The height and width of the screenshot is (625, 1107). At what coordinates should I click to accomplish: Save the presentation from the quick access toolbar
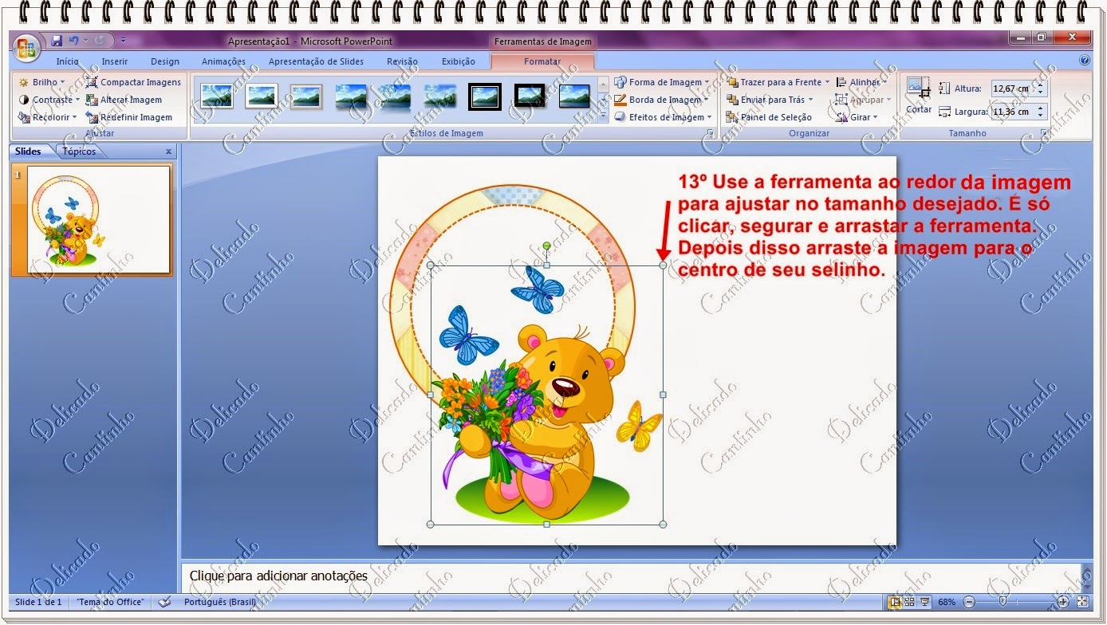(x=57, y=41)
